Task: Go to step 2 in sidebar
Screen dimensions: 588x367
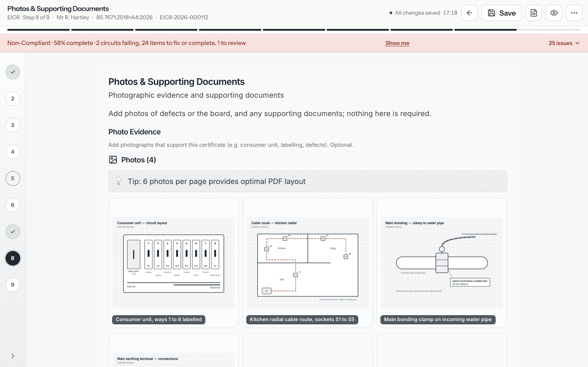Action: [x=13, y=99]
